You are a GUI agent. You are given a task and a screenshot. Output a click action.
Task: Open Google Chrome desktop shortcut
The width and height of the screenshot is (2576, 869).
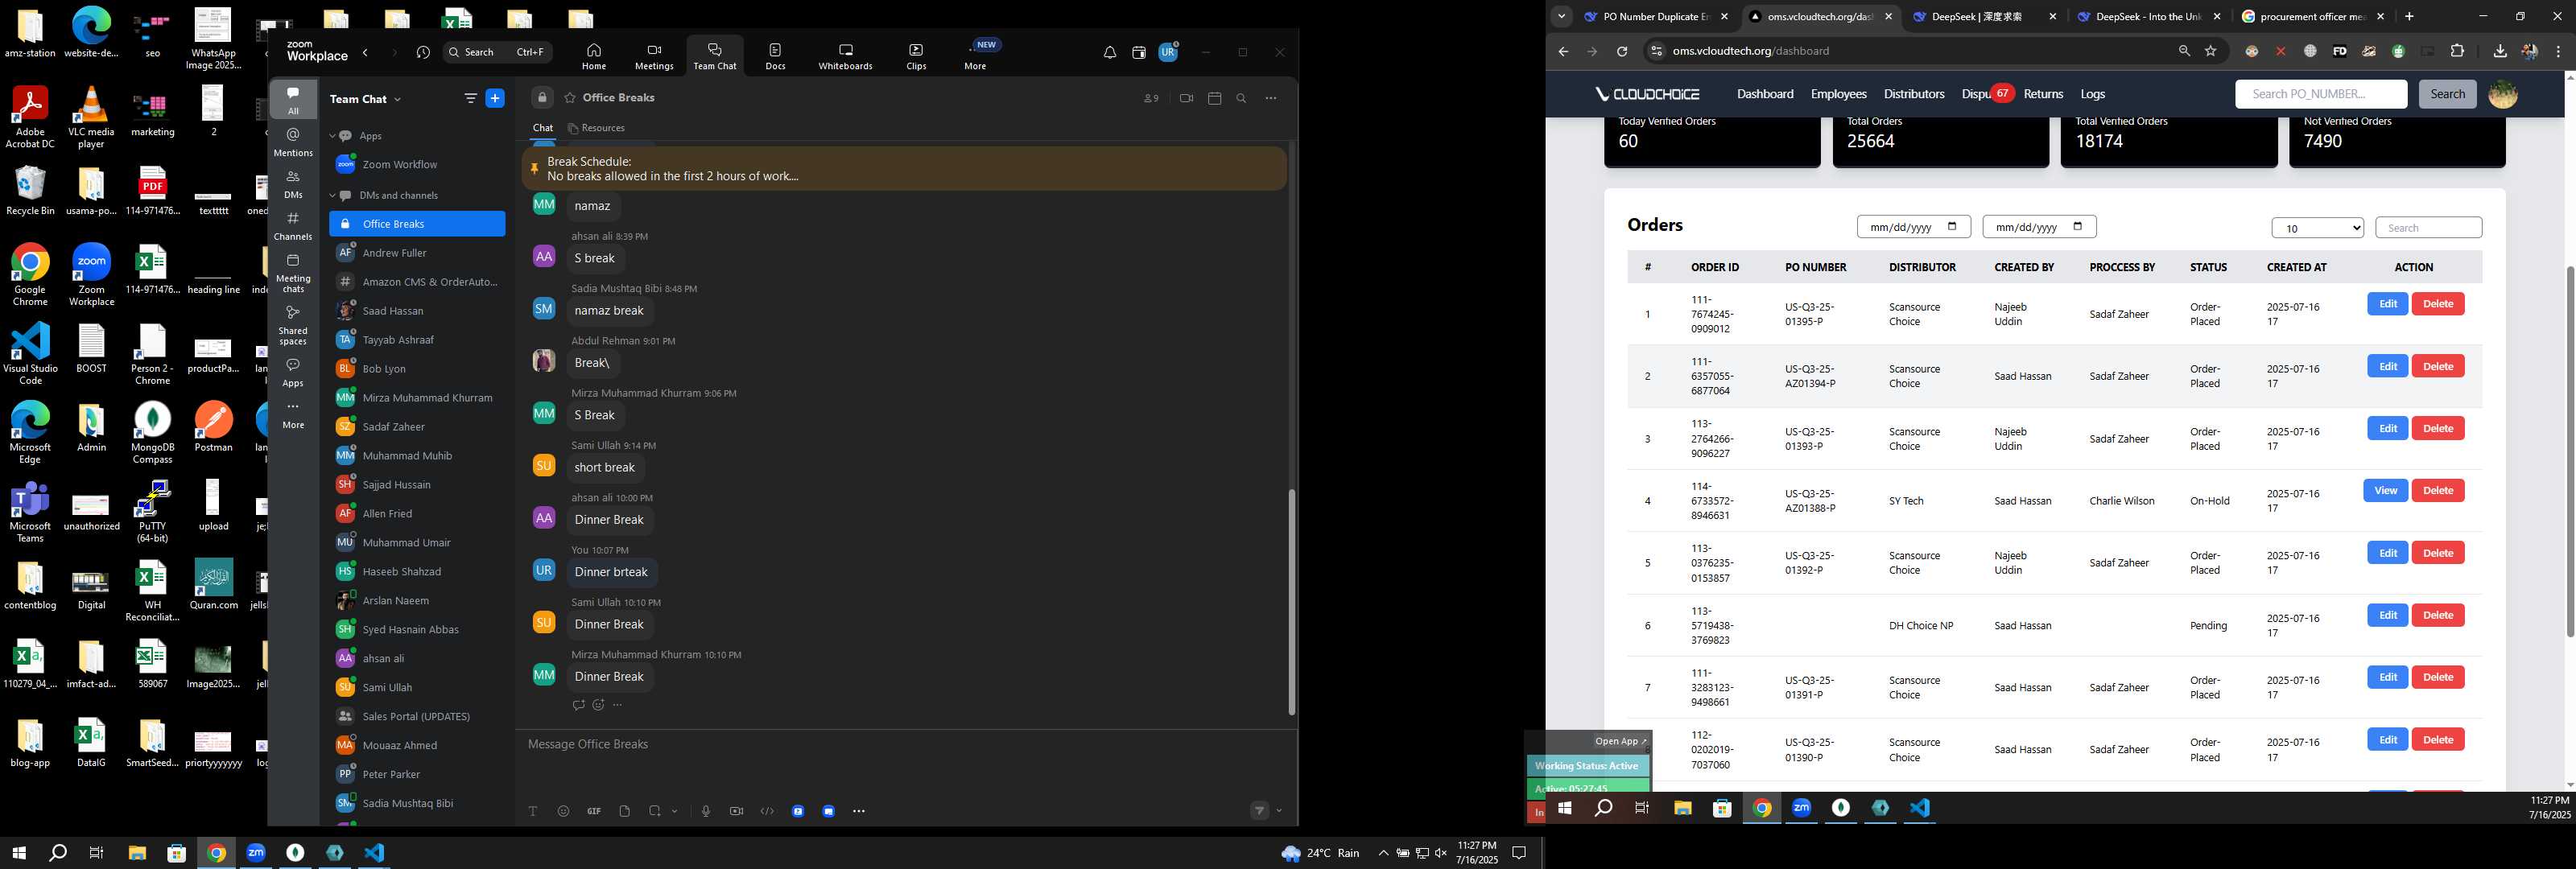tap(30, 274)
